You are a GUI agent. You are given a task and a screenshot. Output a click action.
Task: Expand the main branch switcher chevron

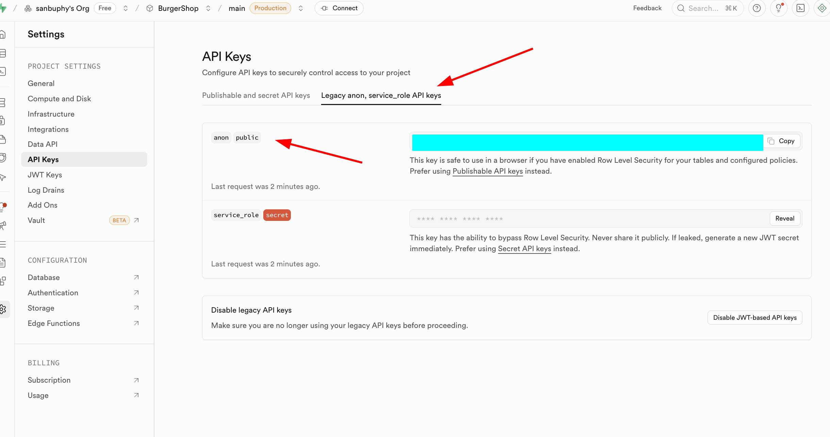click(x=301, y=8)
